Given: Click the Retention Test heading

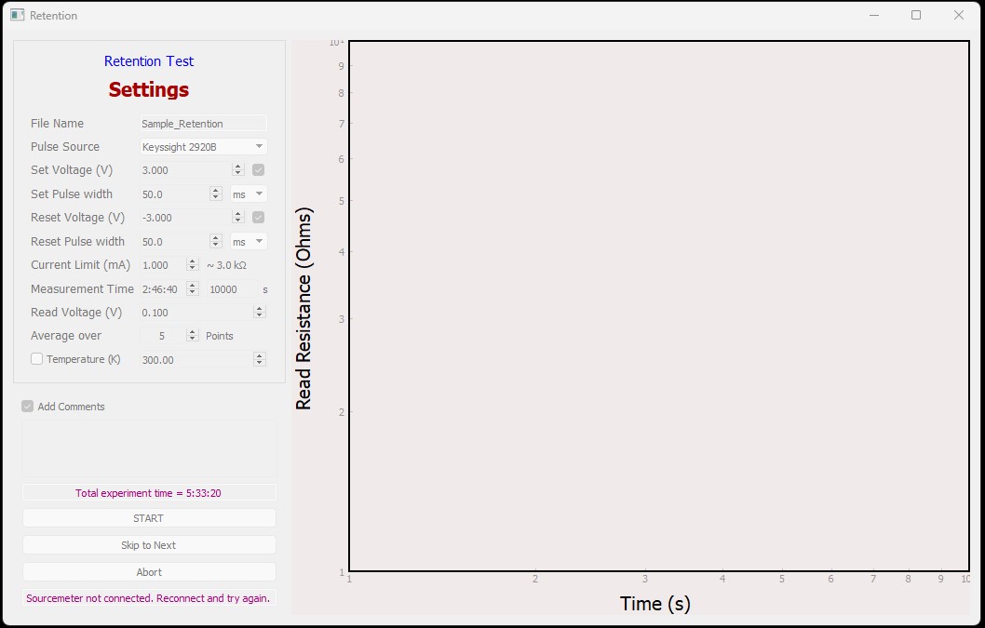Looking at the screenshot, I should [x=149, y=60].
